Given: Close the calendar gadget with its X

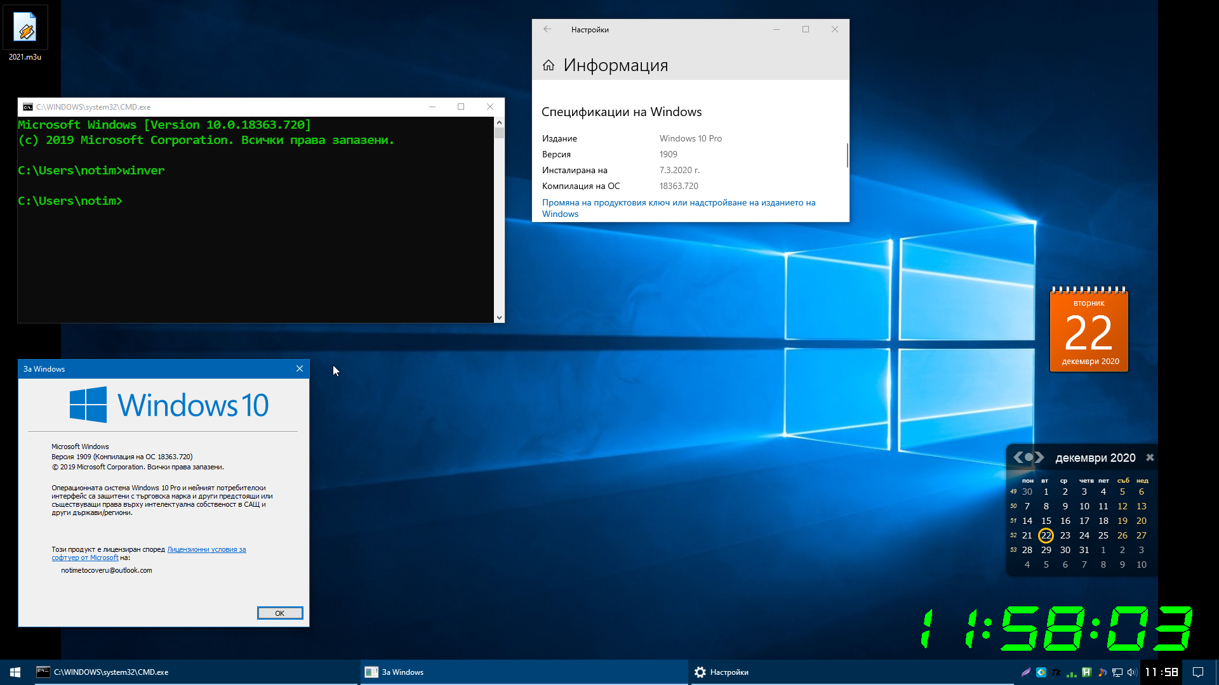Looking at the screenshot, I should (x=1150, y=457).
